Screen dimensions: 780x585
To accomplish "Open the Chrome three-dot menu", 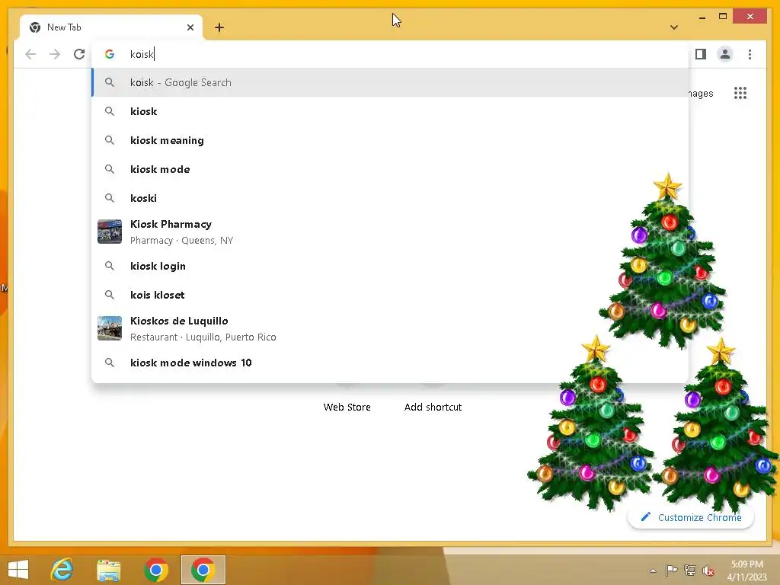I will (x=750, y=54).
